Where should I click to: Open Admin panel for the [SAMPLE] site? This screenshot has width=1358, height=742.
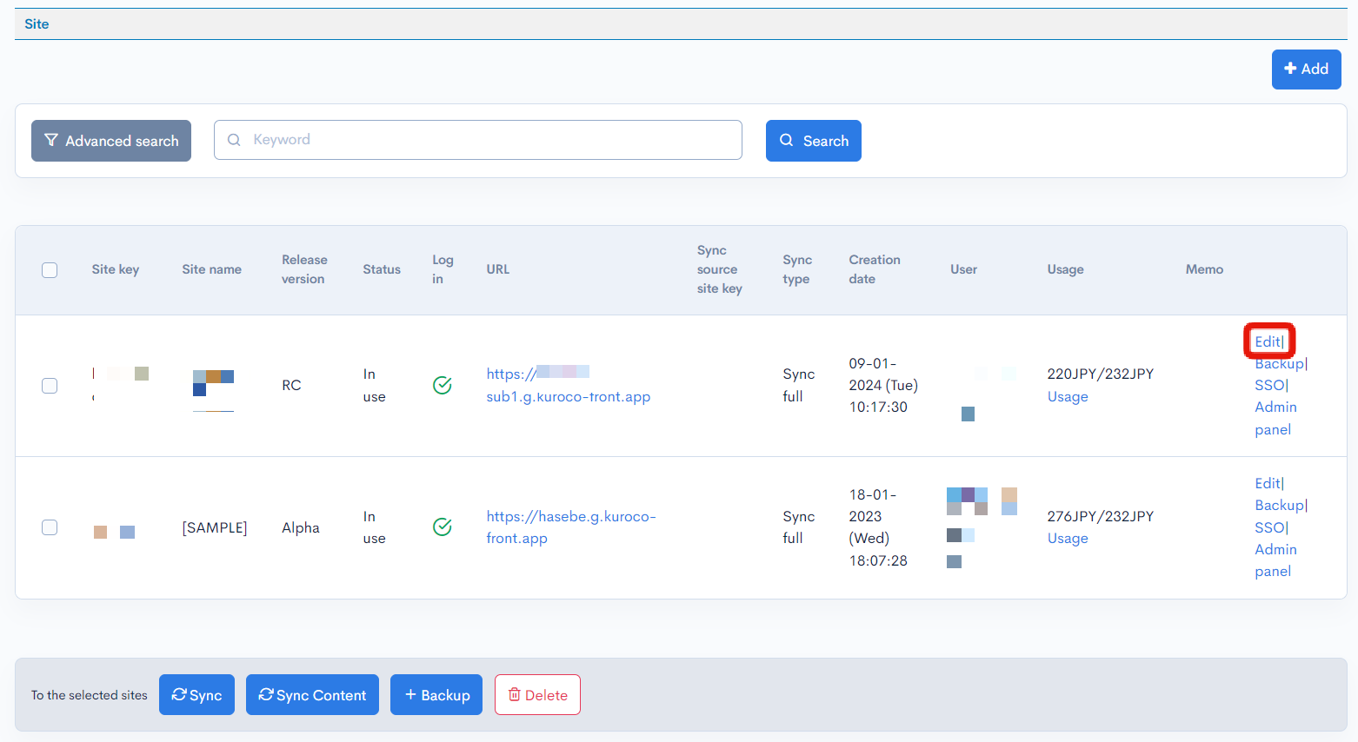tap(1275, 560)
